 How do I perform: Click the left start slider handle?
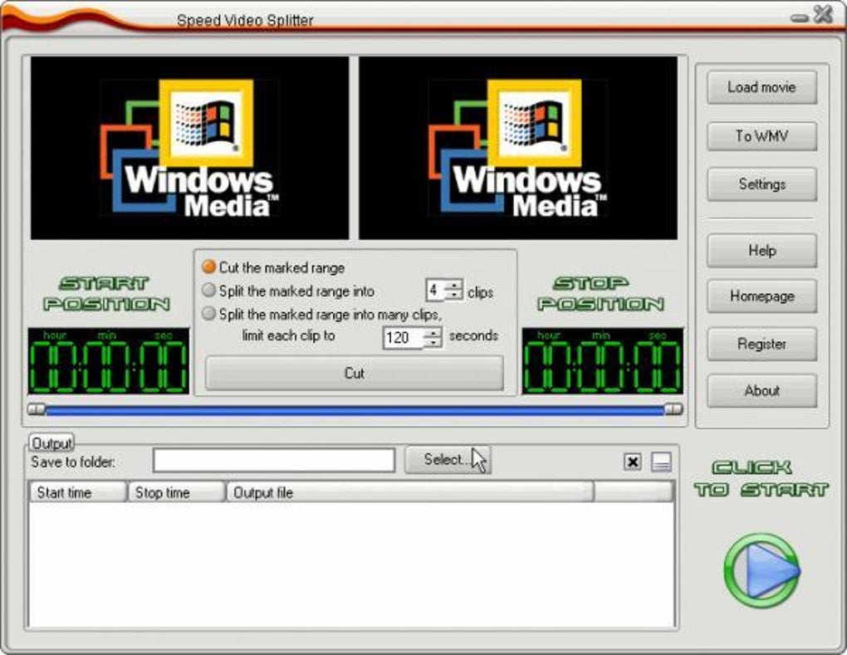click(x=37, y=408)
